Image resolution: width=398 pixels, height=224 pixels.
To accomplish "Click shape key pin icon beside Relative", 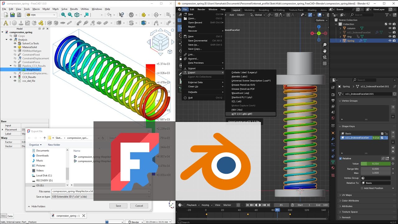I will (383, 158).
